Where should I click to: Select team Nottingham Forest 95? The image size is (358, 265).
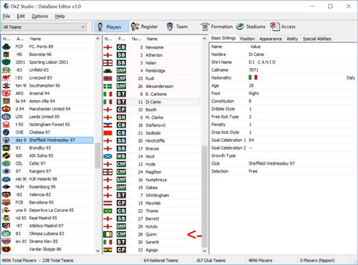pos(48,125)
